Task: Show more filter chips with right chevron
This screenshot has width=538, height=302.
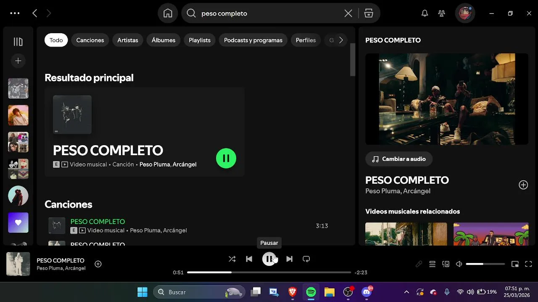Action: (341, 40)
